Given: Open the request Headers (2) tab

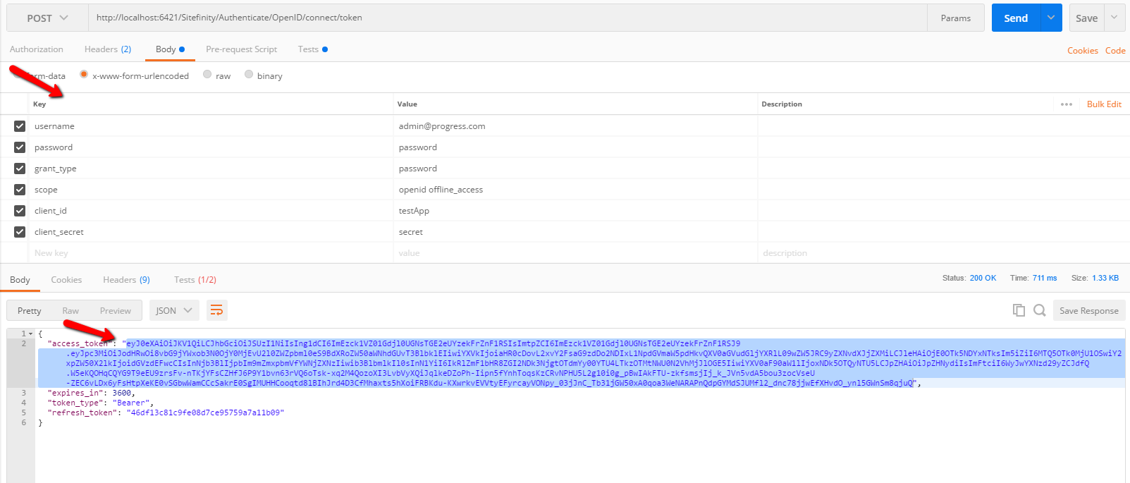Looking at the screenshot, I should click(108, 49).
